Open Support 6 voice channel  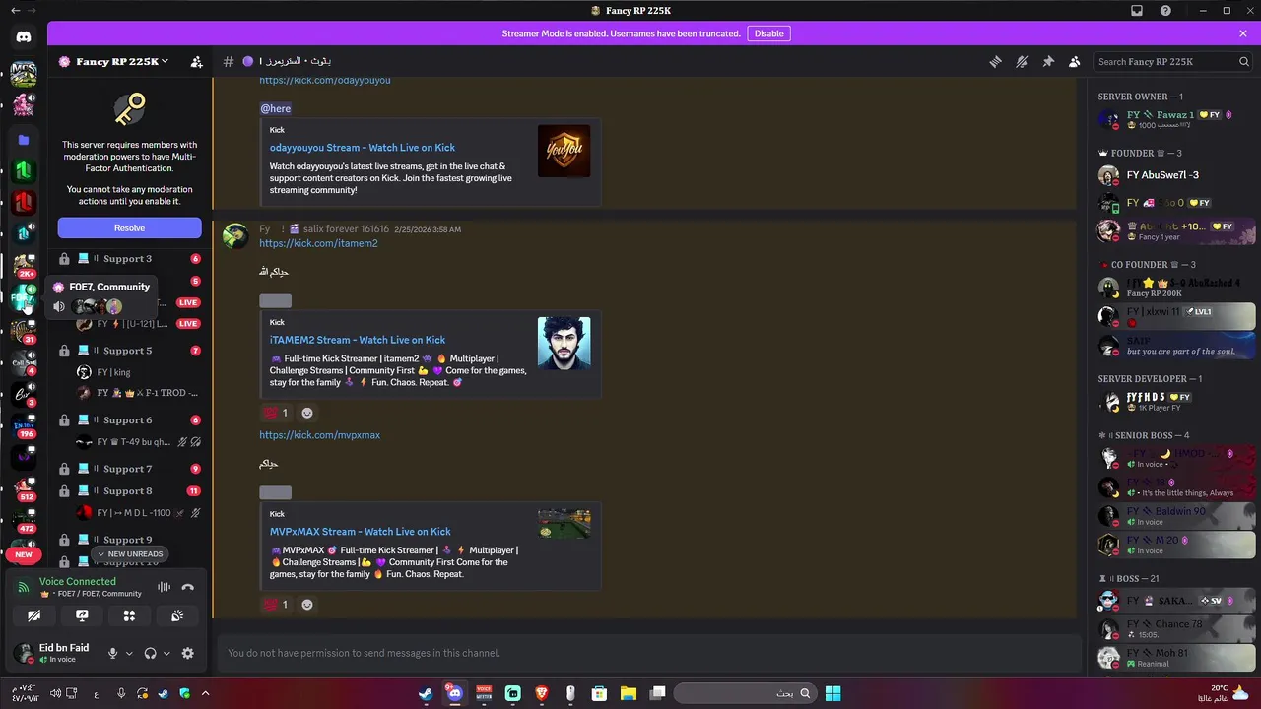(x=129, y=420)
